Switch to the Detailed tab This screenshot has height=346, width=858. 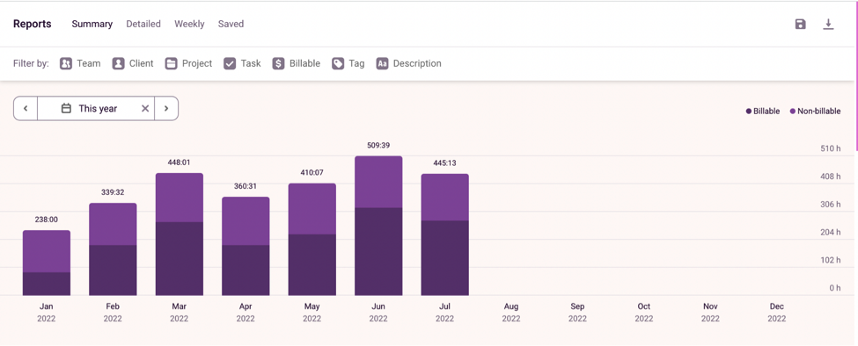point(143,24)
